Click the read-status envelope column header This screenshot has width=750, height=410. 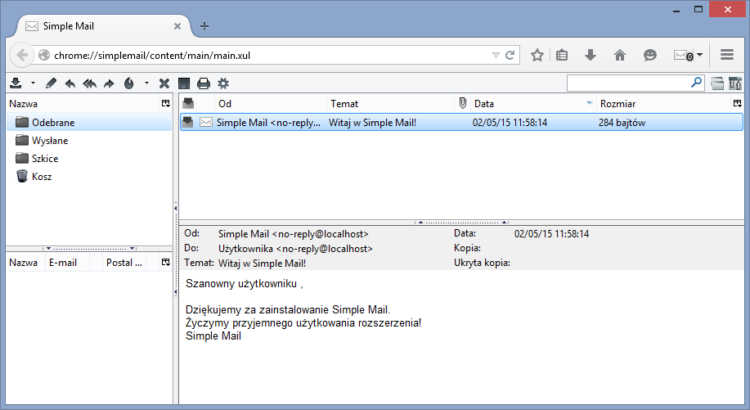(x=188, y=103)
